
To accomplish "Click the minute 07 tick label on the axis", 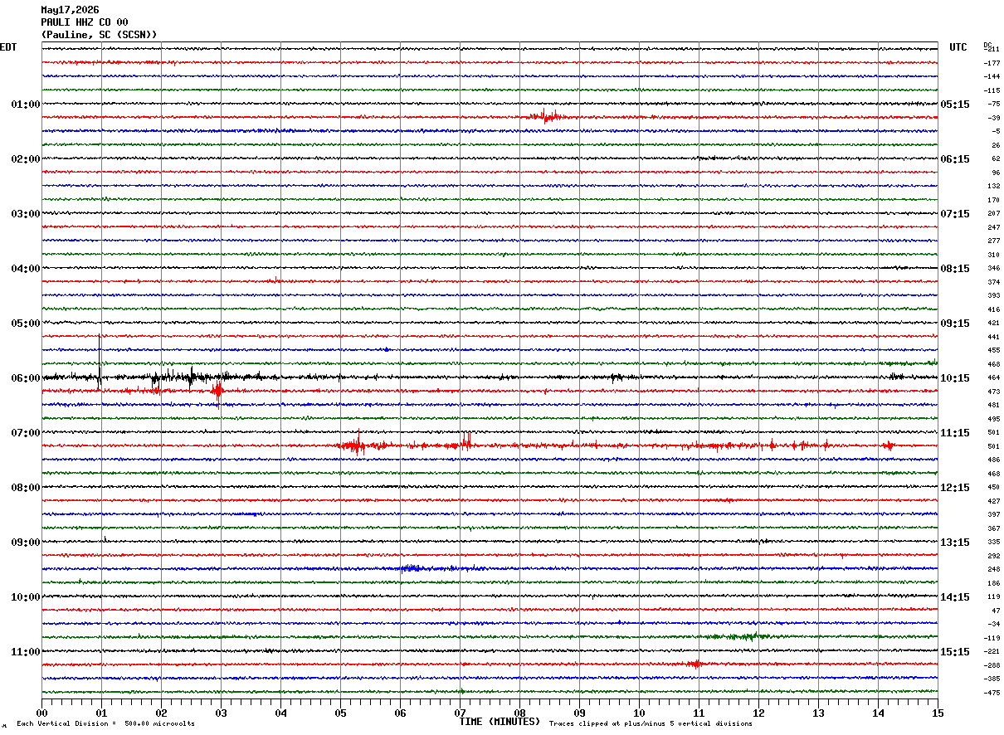I will click(x=460, y=713).
